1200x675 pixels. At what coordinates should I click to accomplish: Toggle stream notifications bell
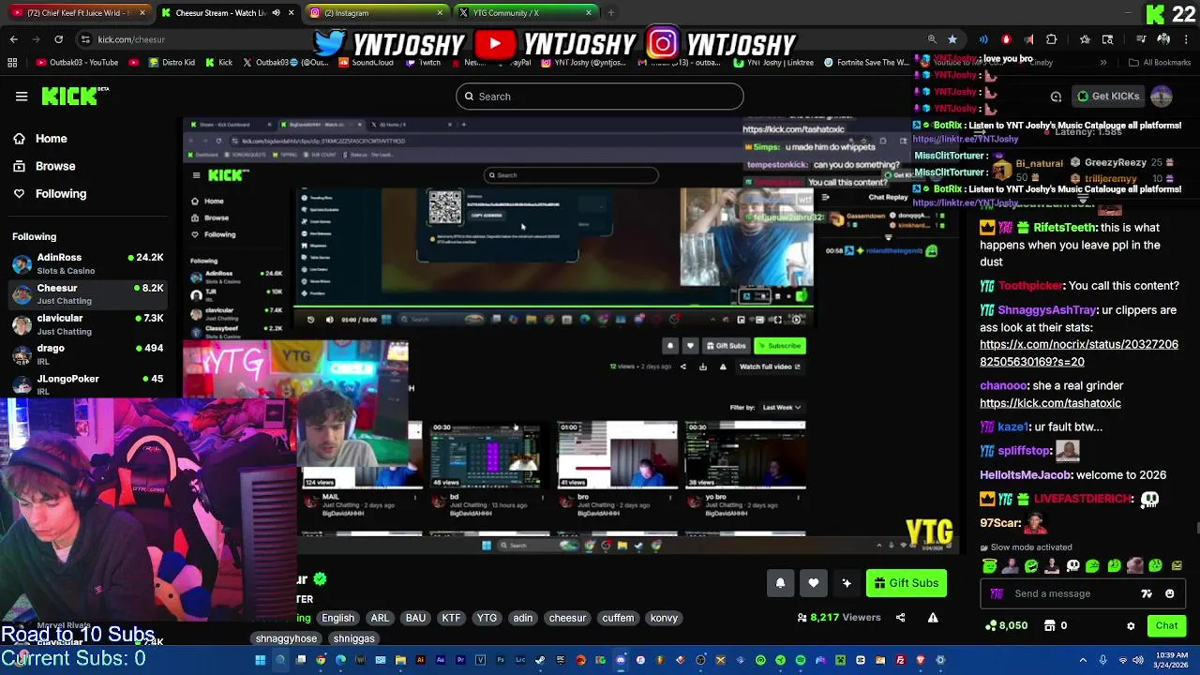(x=780, y=583)
